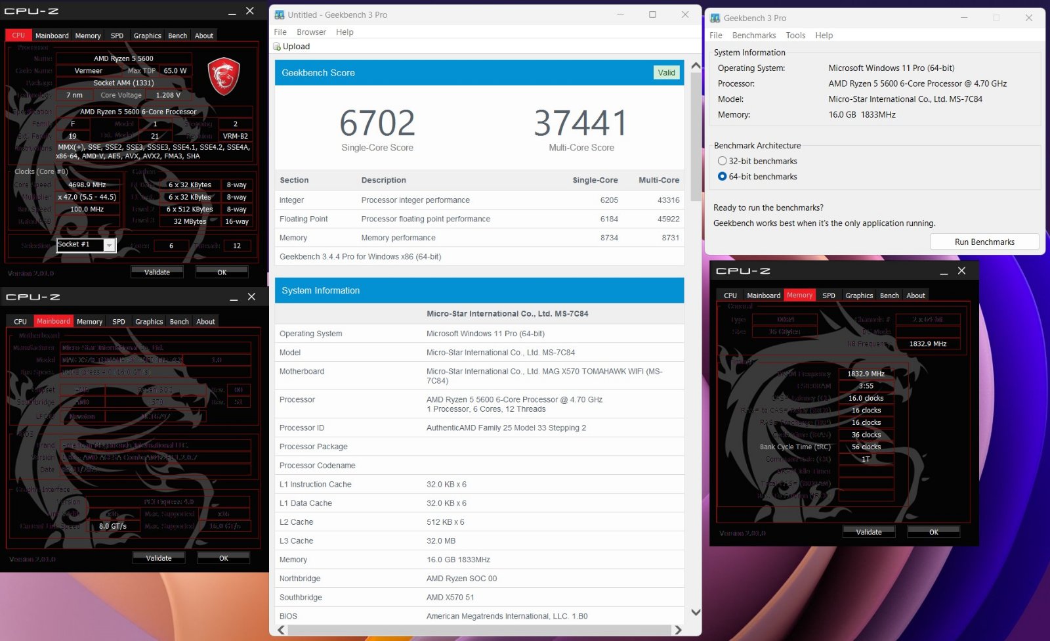Screen dimensions: 1050x641
Task: Close the CPU-Z window showing the CPU tab
Action: (x=250, y=11)
